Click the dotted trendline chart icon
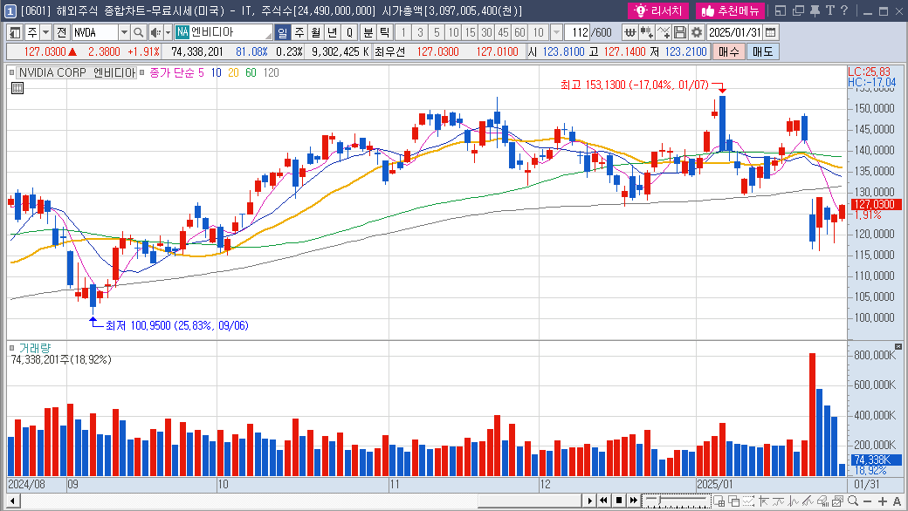Screen dimensions: 908x511 [749, 501]
